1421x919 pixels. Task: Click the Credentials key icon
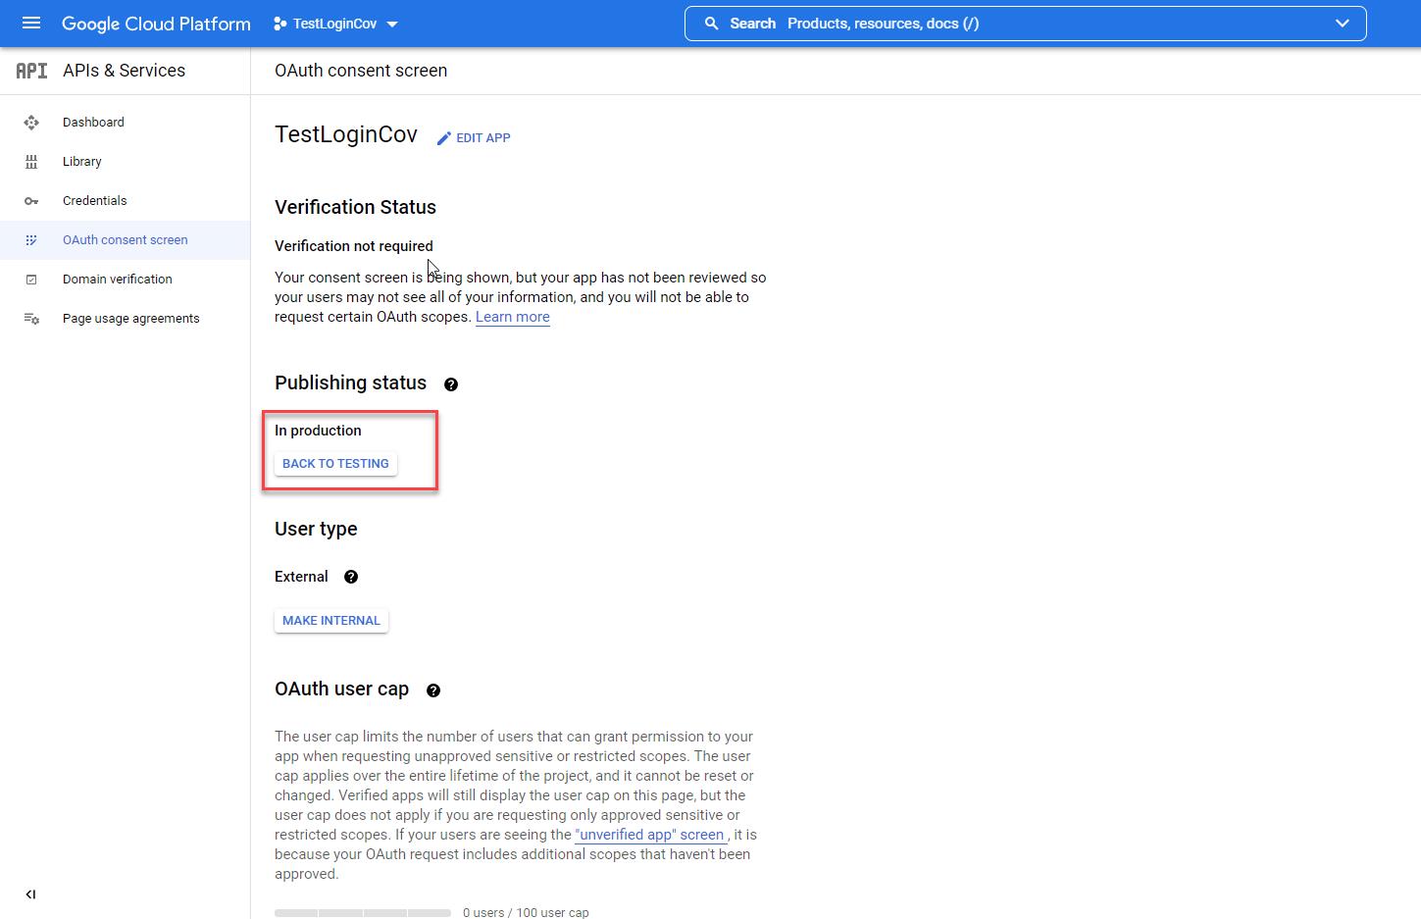point(31,201)
